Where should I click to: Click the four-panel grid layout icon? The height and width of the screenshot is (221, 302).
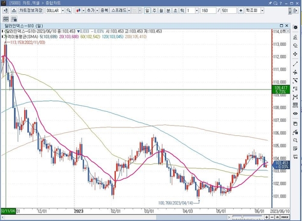(x=6, y=19)
